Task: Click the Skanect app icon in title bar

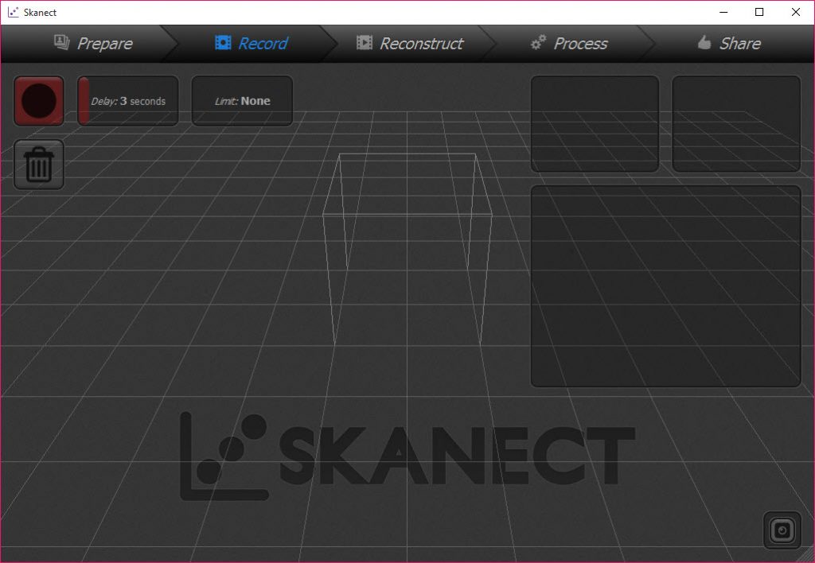Action: coord(14,12)
